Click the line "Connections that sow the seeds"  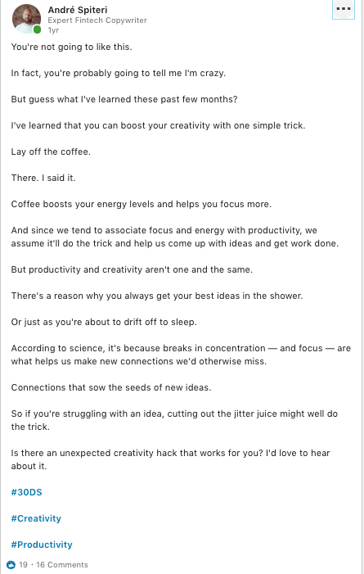tap(111, 387)
